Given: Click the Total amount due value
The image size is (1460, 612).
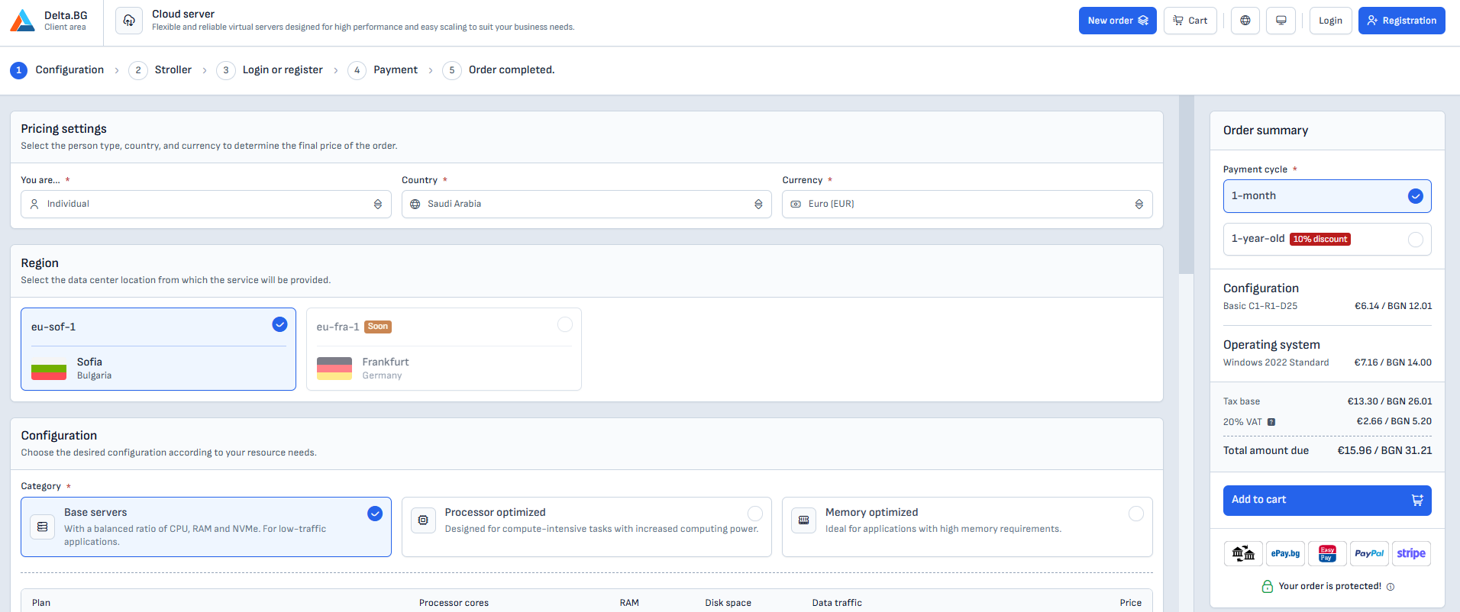Looking at the screenshot, I should click(1384, 451).
